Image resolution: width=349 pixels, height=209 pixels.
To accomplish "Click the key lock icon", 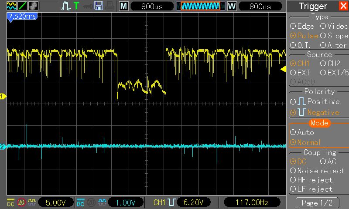I will [88, 7].
